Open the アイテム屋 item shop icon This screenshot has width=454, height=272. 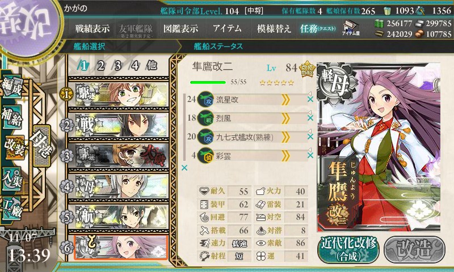[351, 28]
